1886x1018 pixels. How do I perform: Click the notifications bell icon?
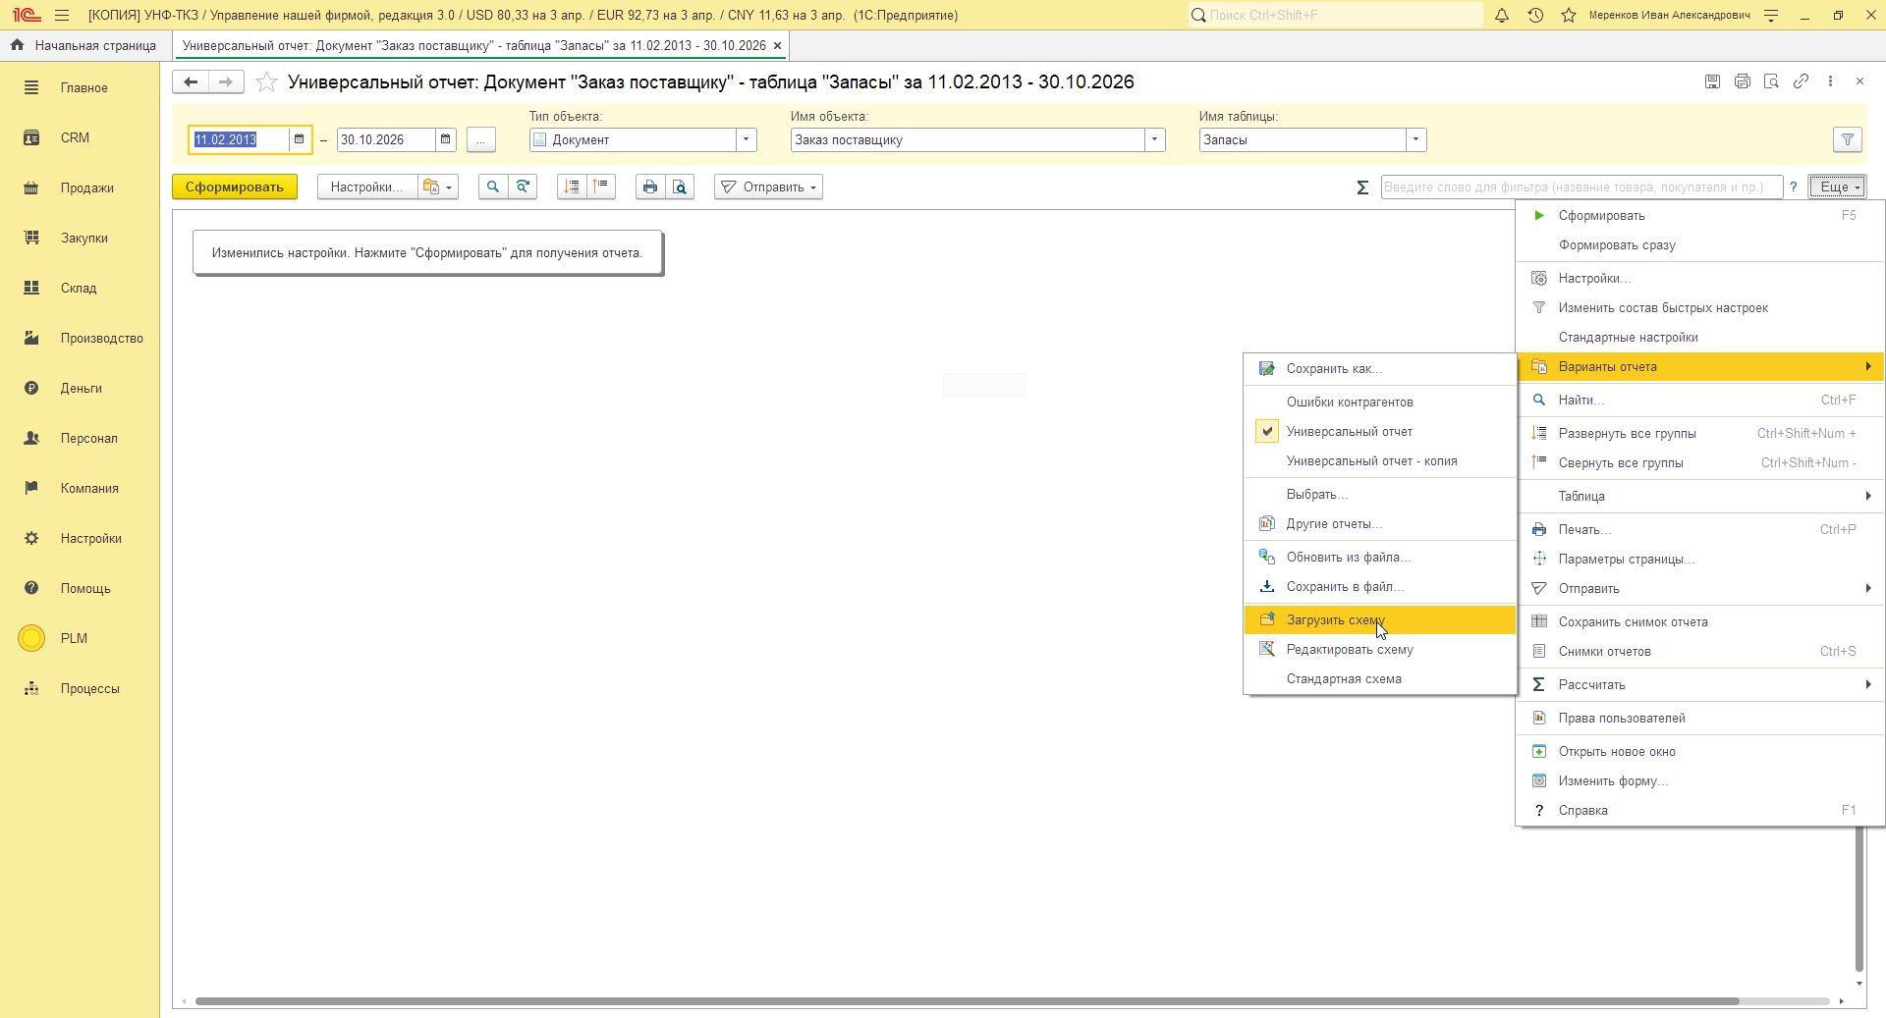point(1501,16)
